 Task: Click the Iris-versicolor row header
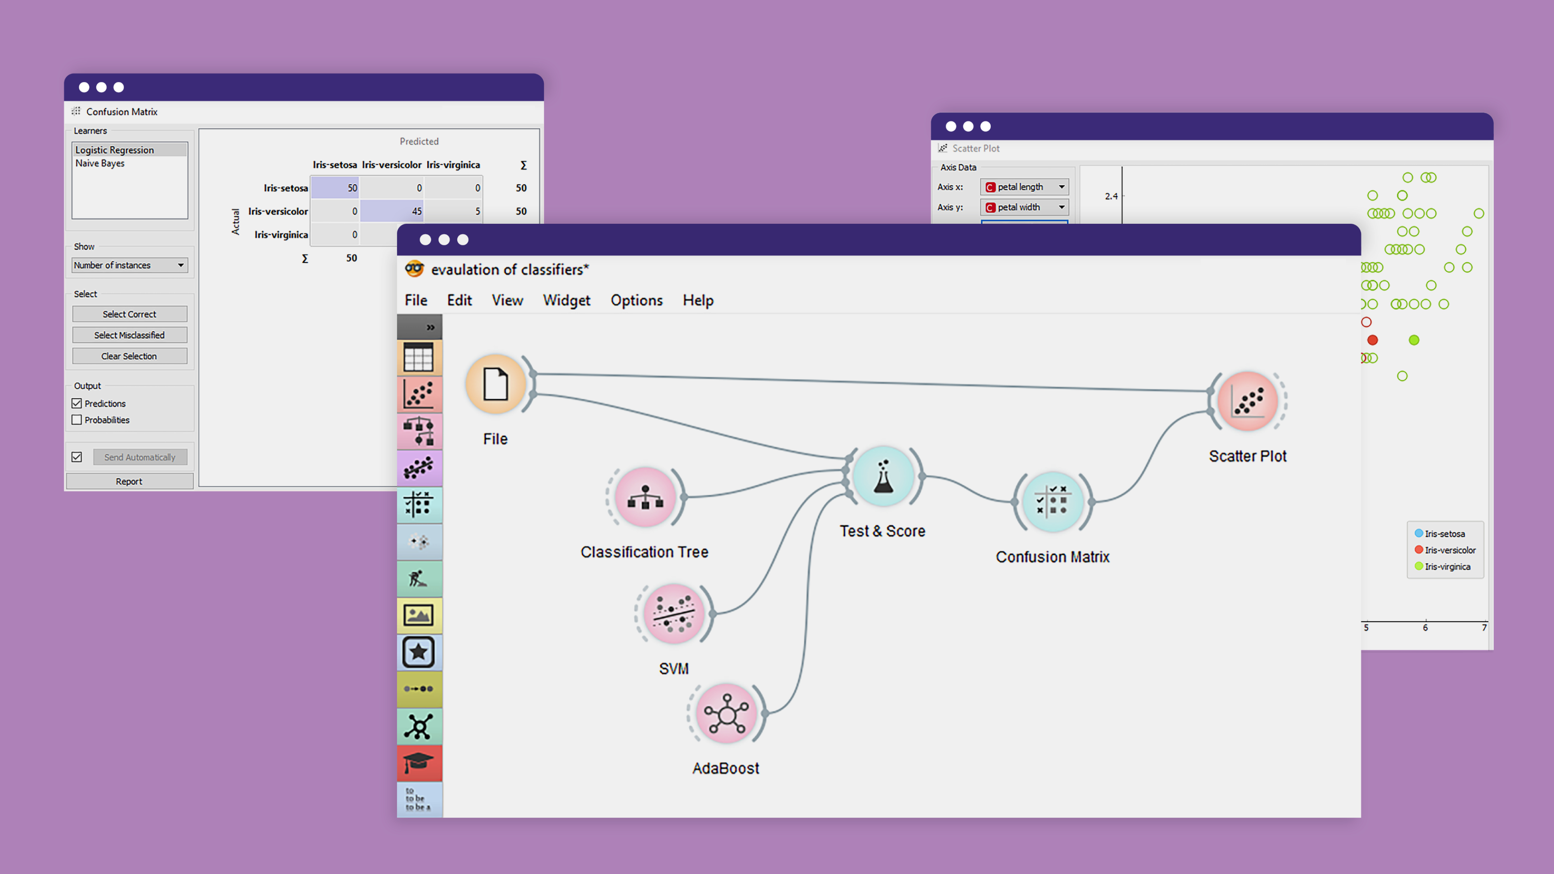pyautogui.click(x=278, y=211)
